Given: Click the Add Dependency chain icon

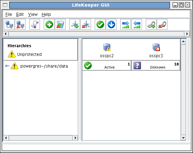Looking at the screenshot, I should tap(151, 24).
